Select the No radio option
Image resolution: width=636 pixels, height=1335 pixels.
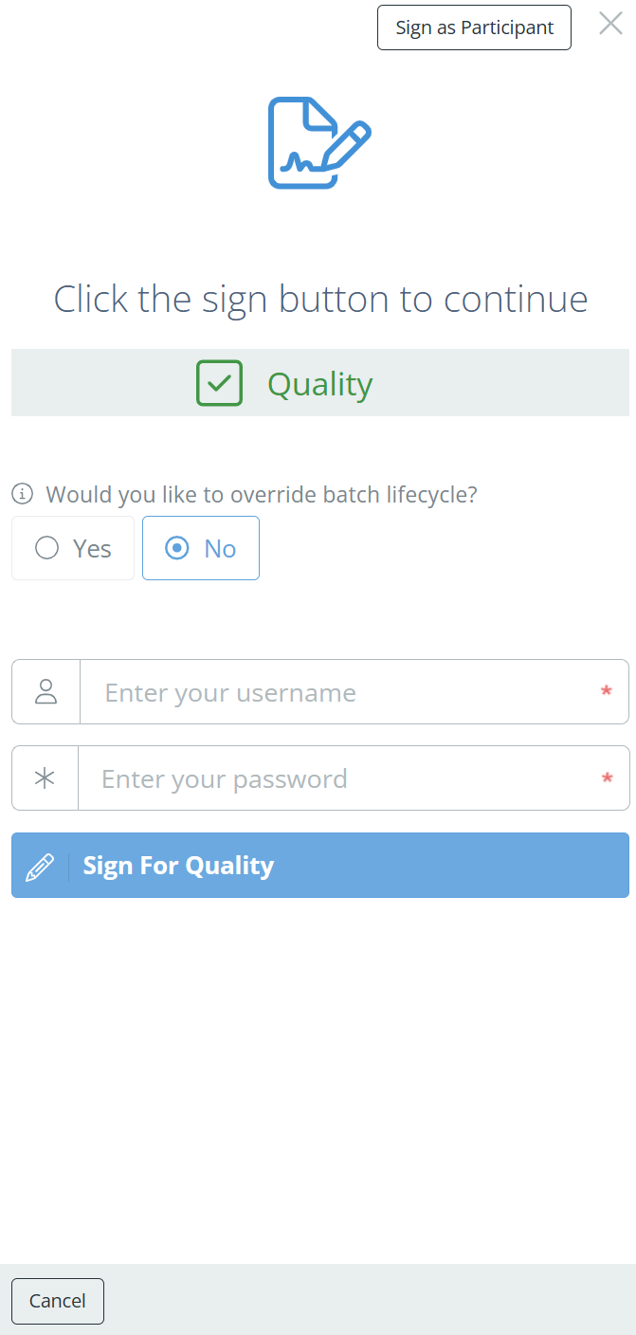[200, 548]
